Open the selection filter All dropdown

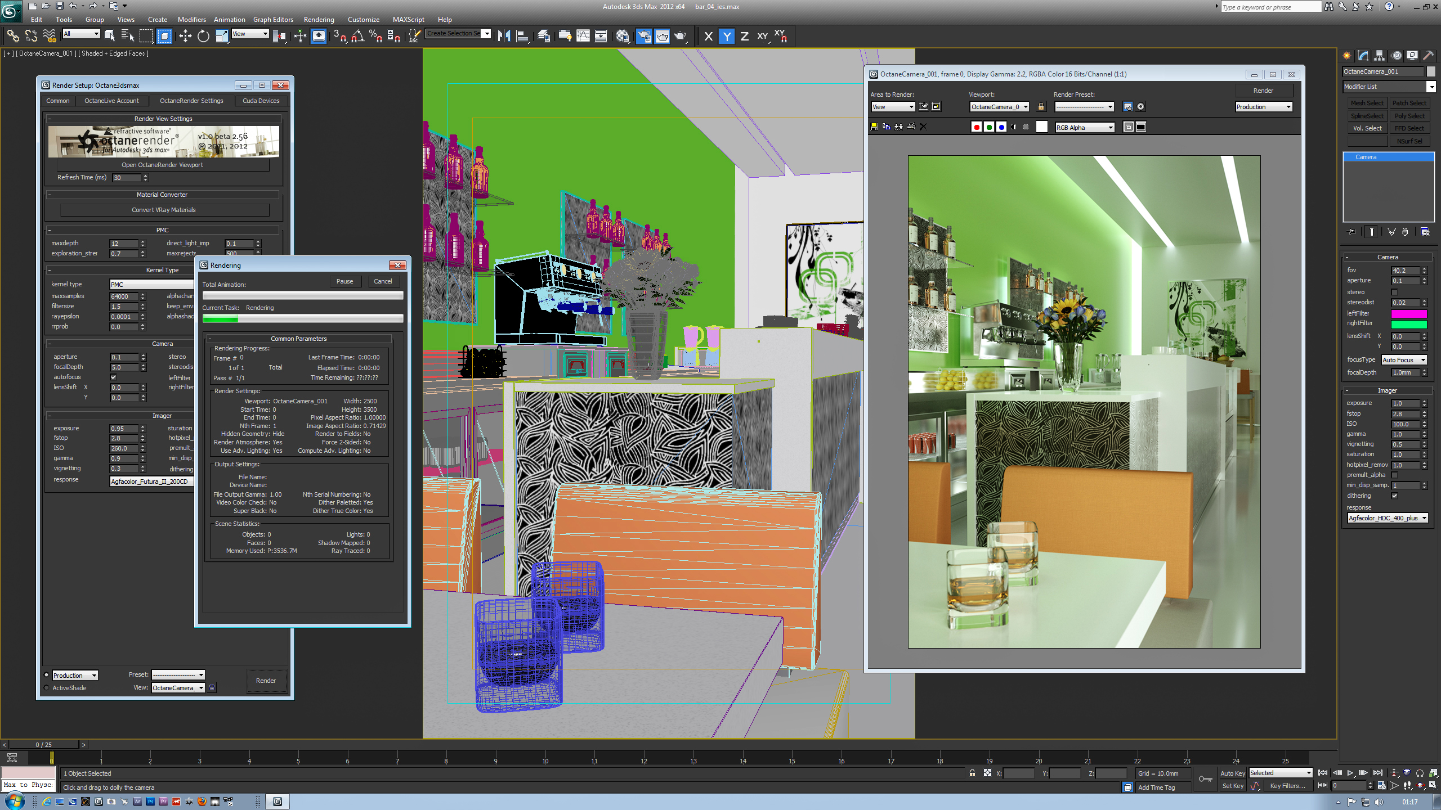(x=81, y=34)
